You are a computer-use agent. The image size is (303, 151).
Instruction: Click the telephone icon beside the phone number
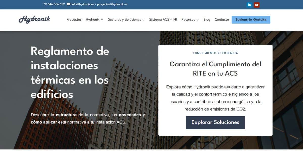tap(45, 4)
